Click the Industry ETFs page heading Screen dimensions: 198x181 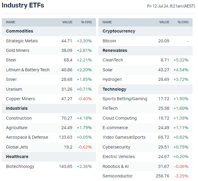pos(23,5)
